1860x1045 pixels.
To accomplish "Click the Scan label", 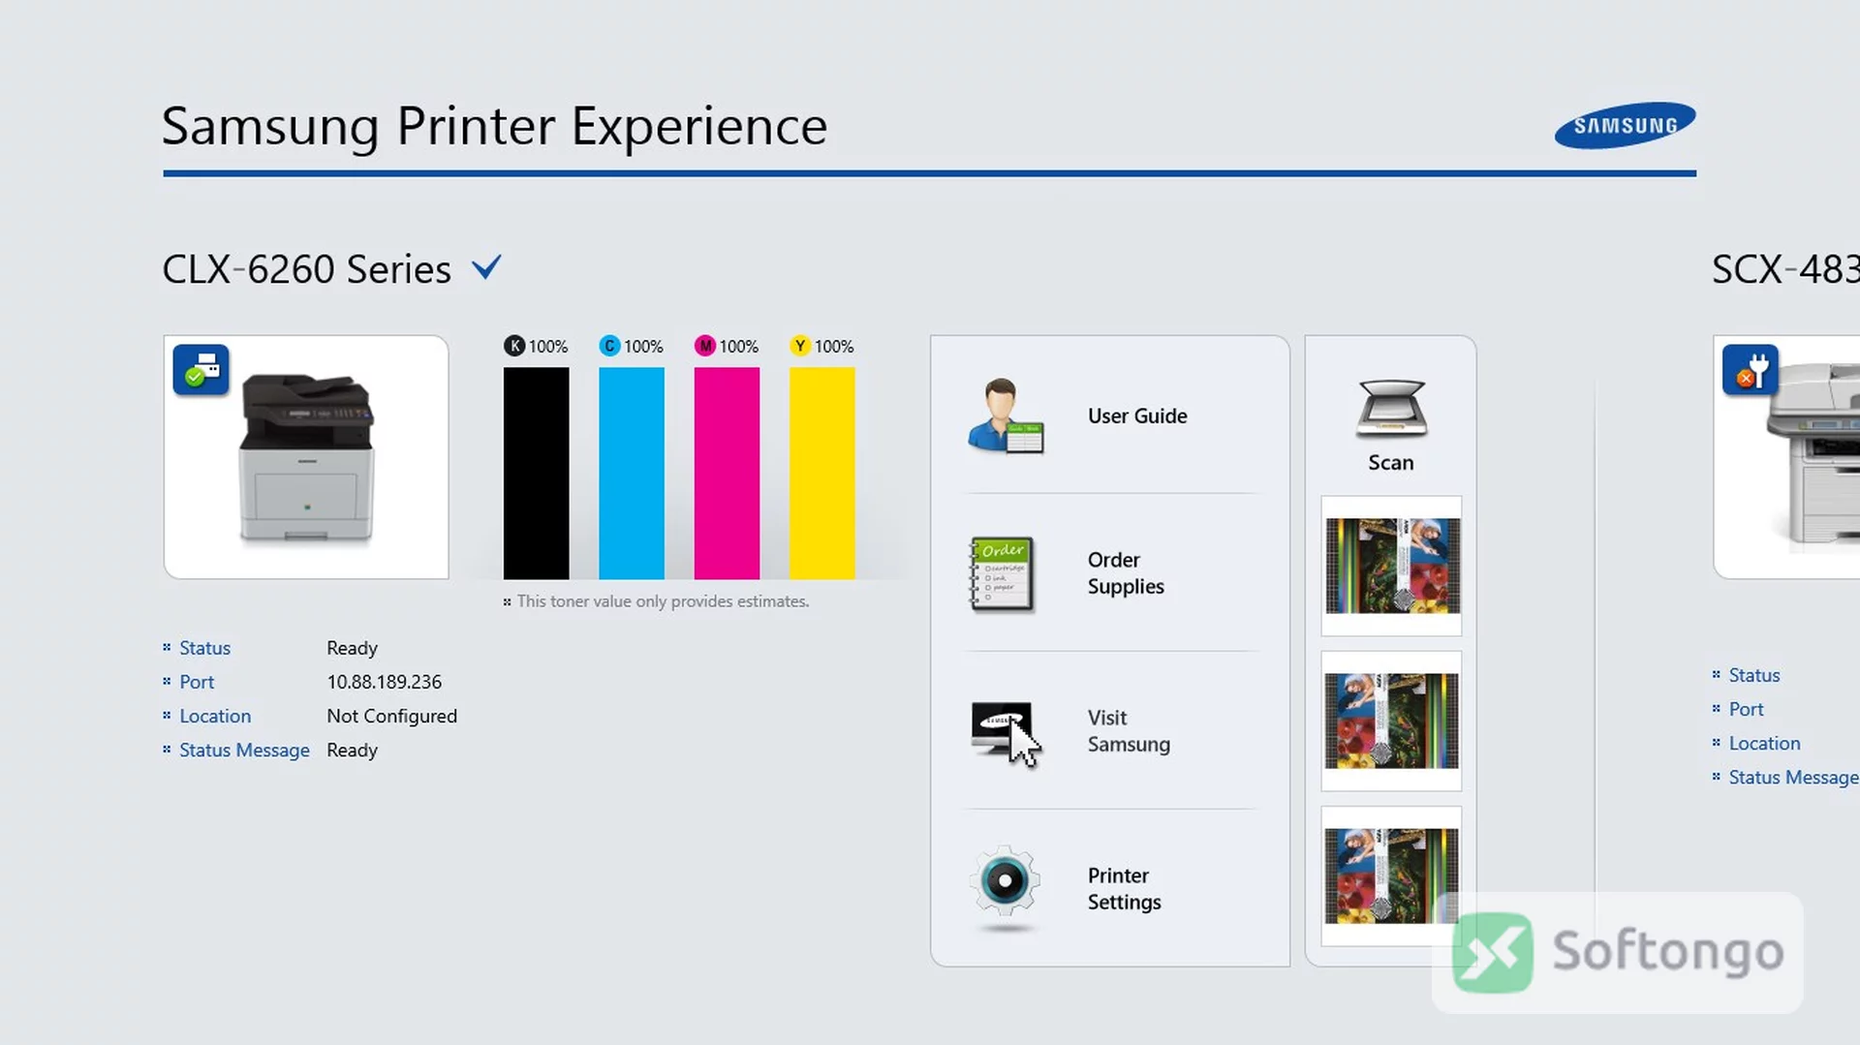I will click(x=1391, y=463).
